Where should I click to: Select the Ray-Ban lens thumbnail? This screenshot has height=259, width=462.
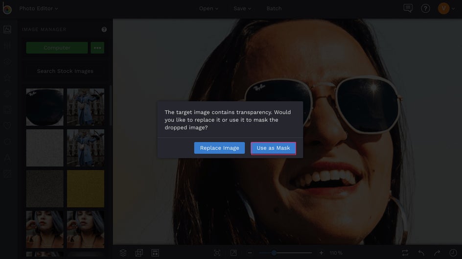tap(45, 107)
